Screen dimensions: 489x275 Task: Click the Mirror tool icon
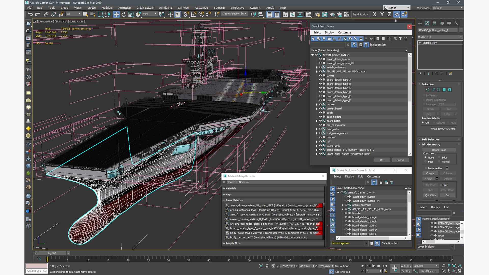point(253,14)
